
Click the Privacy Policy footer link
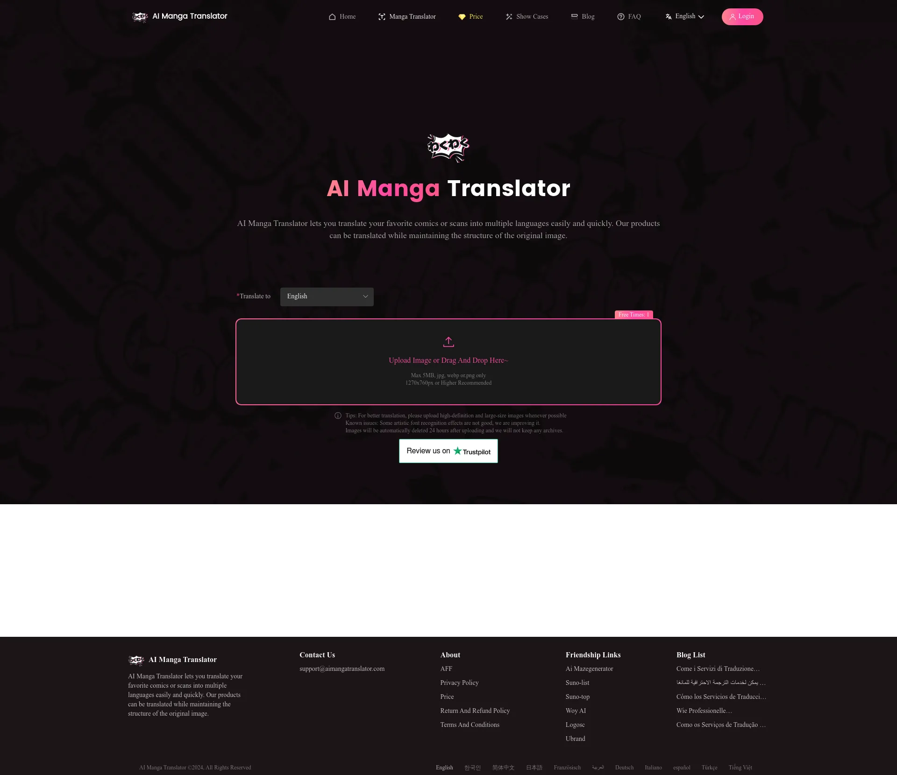(459, 683)
